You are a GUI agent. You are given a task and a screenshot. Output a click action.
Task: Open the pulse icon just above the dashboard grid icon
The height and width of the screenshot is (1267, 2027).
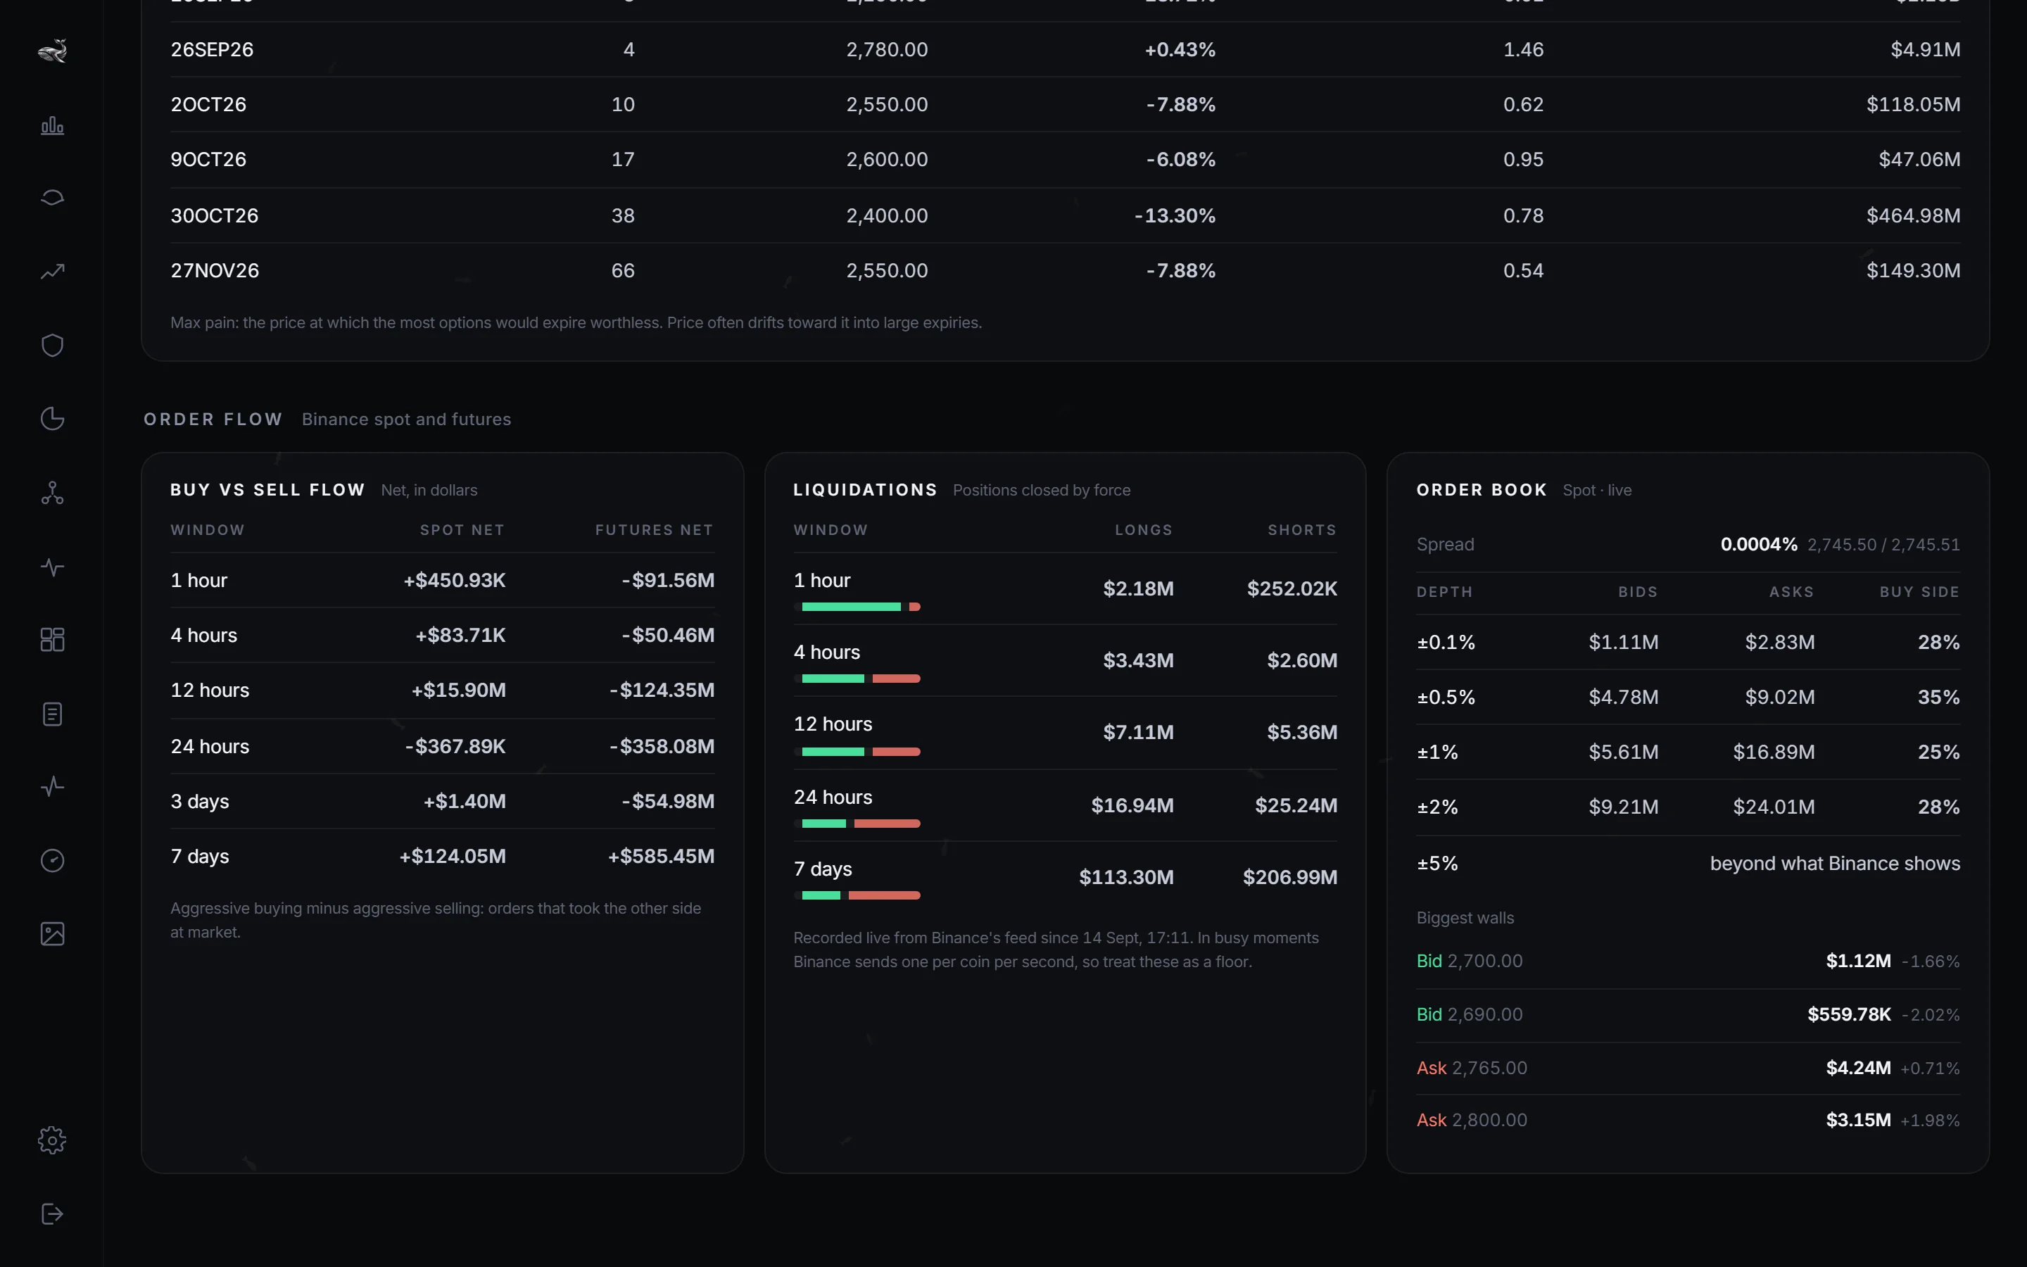click(52, 567)
